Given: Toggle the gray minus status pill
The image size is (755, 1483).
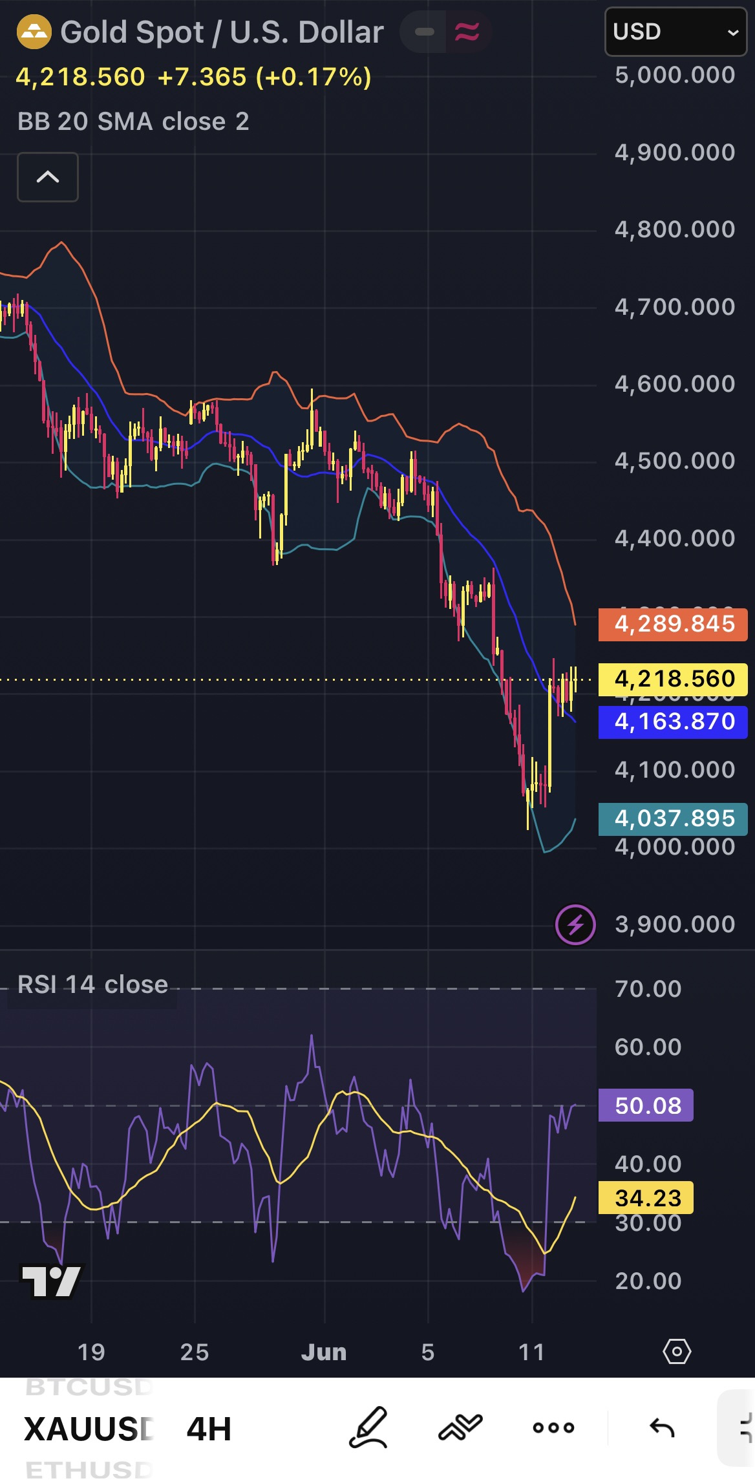Looking at the screenshot, I should pyautogui.click(x=424, y=32).
